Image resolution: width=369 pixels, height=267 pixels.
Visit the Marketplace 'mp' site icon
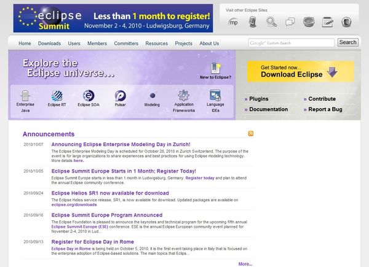(x=233, y=22)
